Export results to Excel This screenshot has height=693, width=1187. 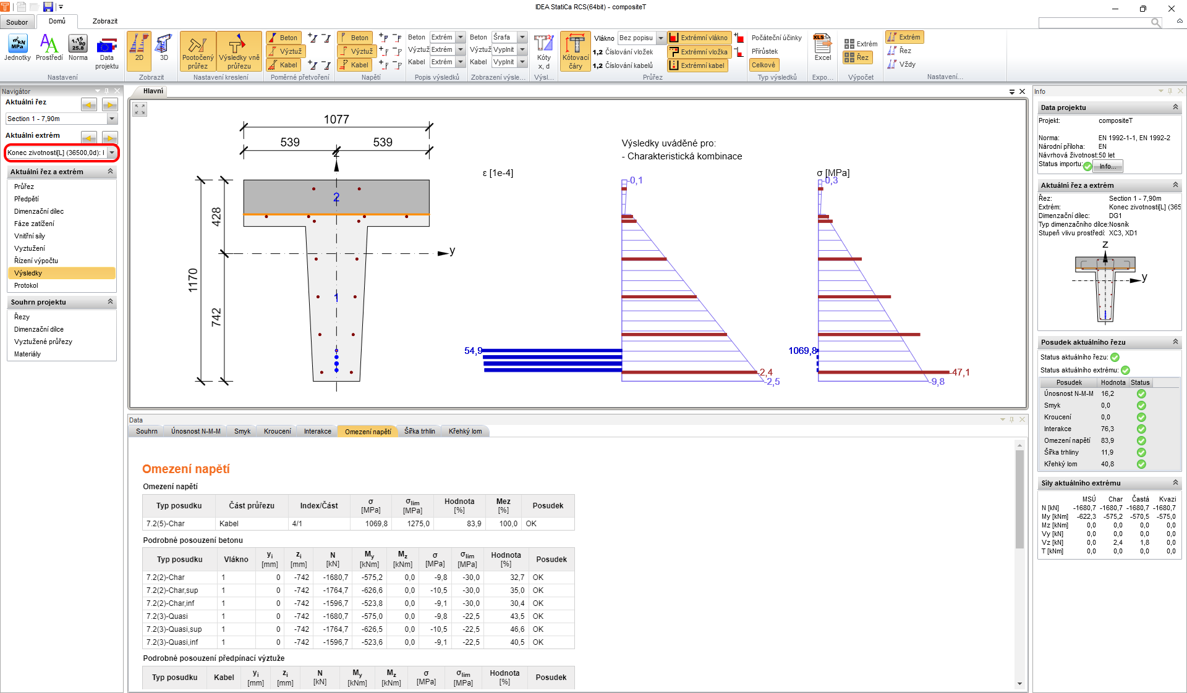click(x=822, y=48)
